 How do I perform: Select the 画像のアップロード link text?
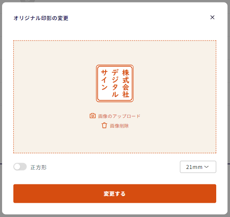pyautogui.click(x=119, y=116)
